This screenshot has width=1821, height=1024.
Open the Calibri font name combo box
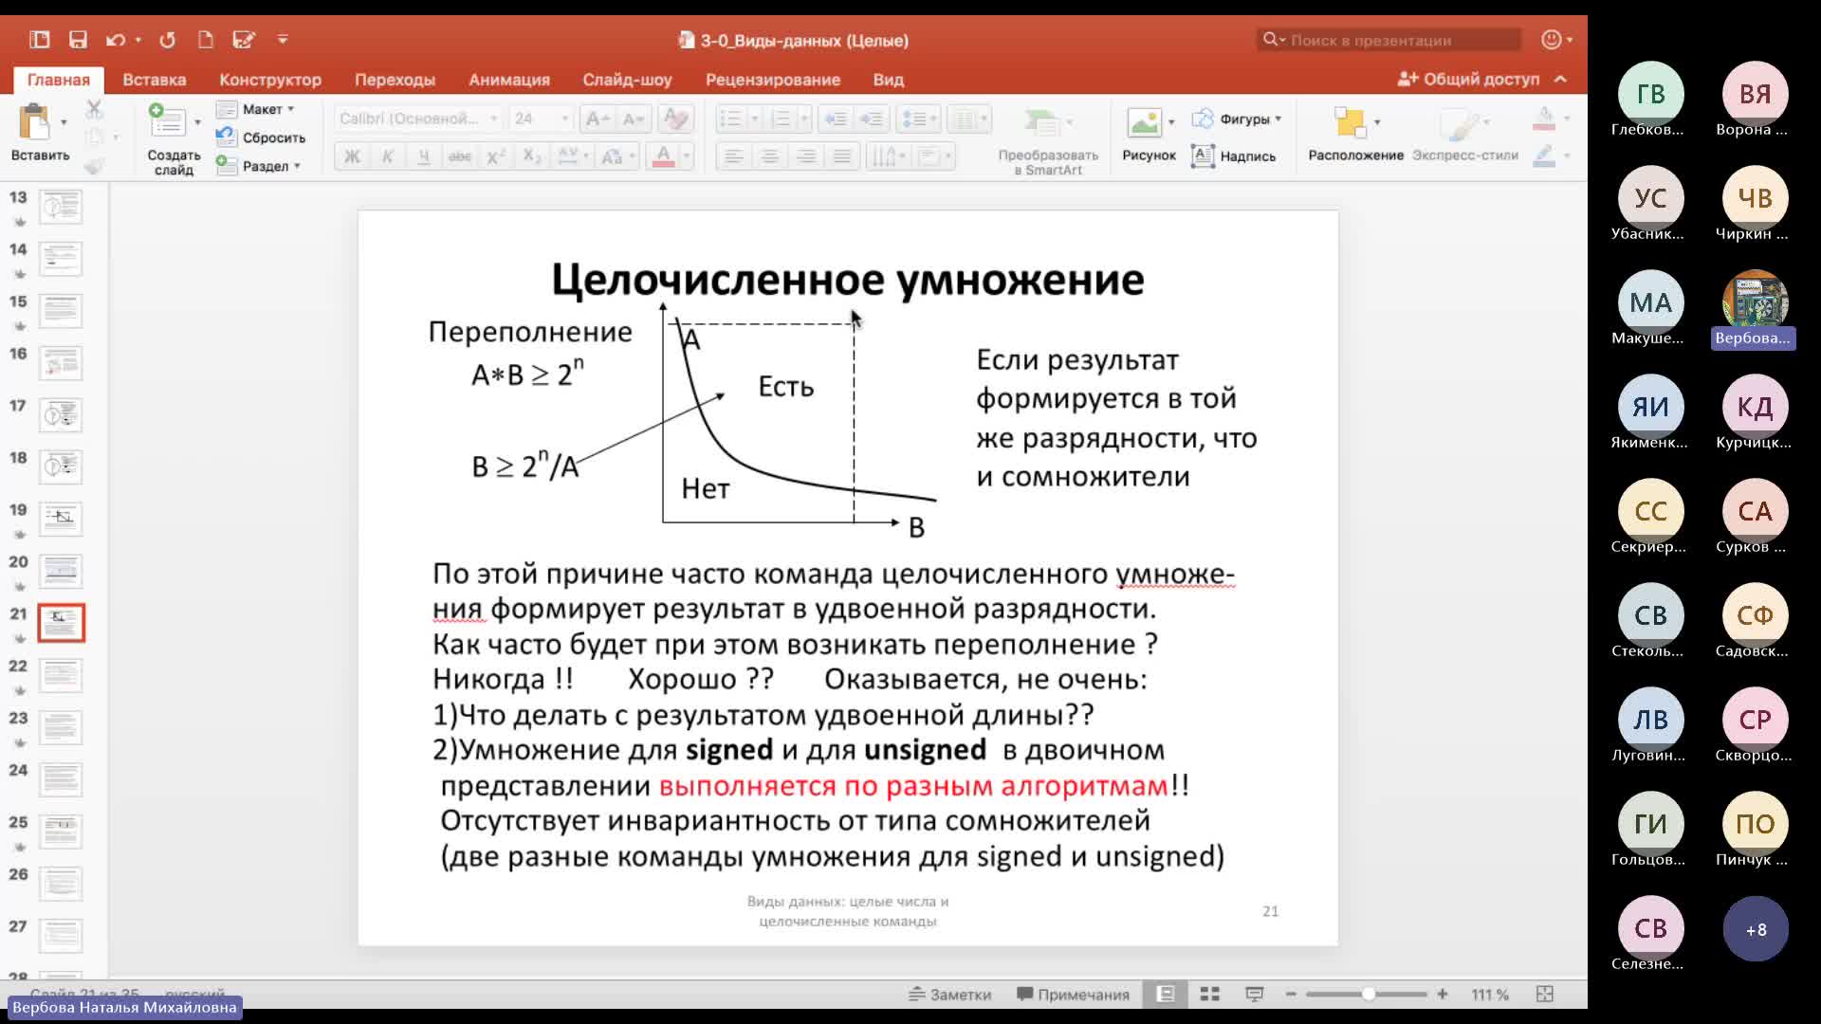click(x=417, y=119)
